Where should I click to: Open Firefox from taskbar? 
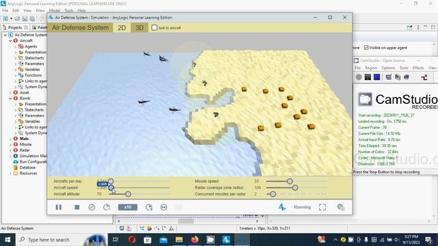194,240
